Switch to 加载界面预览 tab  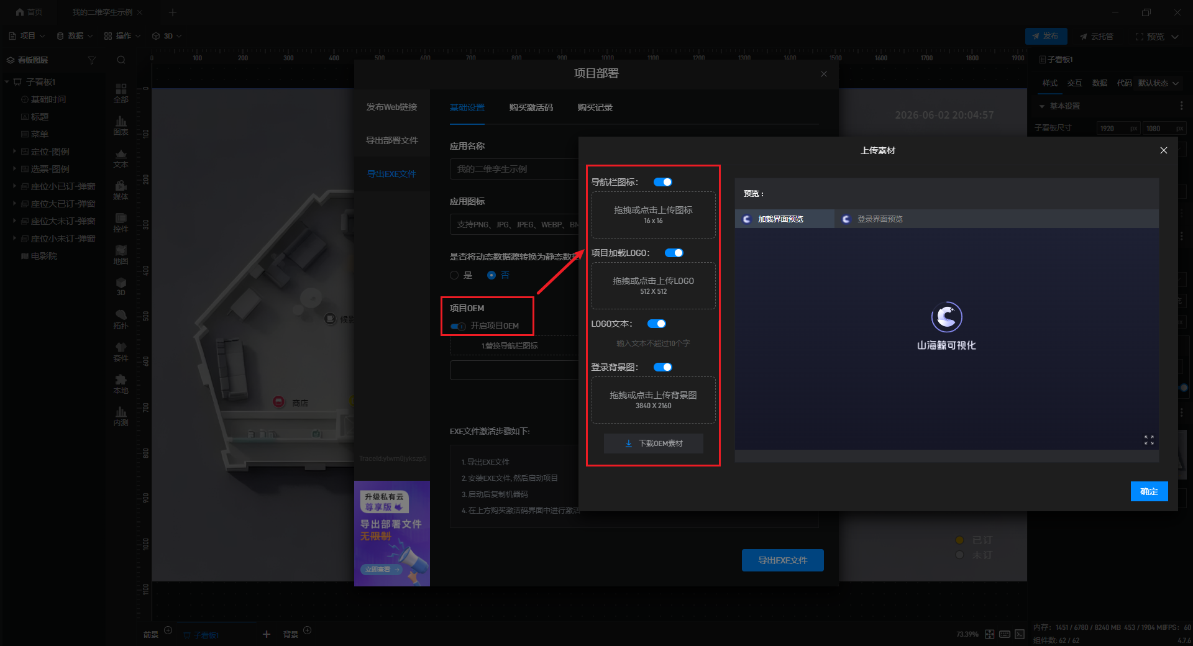click(x=784, y=219)
